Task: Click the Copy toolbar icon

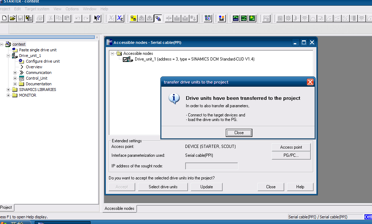Action: (x=59, y=18)
